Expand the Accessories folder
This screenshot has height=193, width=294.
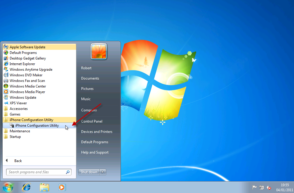coord(19,109)
